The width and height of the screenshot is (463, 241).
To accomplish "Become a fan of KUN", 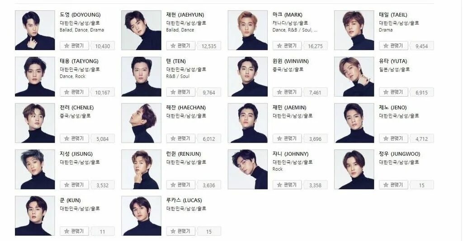I will coord(74,231).
